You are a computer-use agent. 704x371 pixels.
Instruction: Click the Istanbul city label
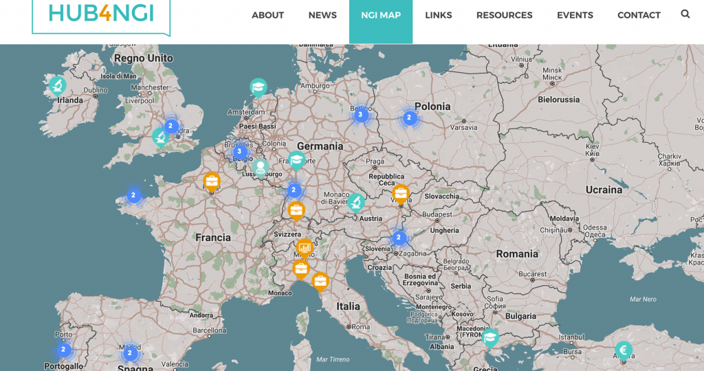pos(571,337)
